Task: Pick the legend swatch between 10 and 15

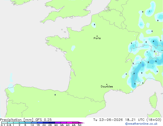Action: 34,123
